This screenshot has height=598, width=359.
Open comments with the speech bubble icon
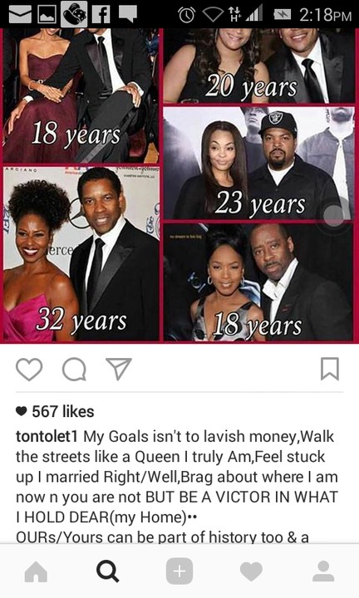(x=74, y=369)
